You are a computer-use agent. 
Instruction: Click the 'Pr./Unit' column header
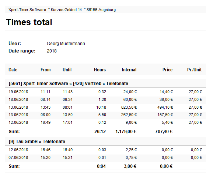coord(194,70)
